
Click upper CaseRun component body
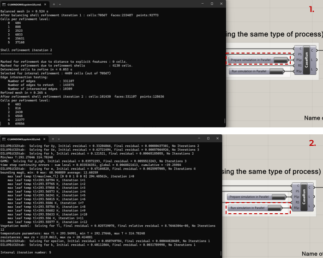pyautogui.click(x=306, y=60)
